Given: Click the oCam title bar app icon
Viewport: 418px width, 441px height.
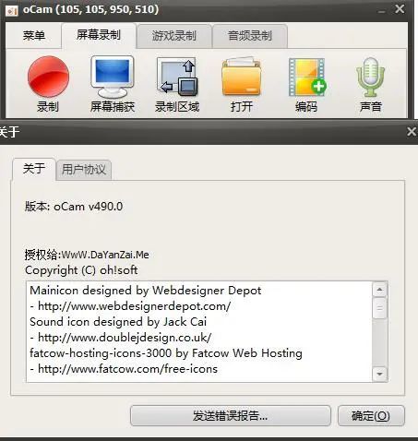Looking at the screenshot, I should (x=12, y=10).
